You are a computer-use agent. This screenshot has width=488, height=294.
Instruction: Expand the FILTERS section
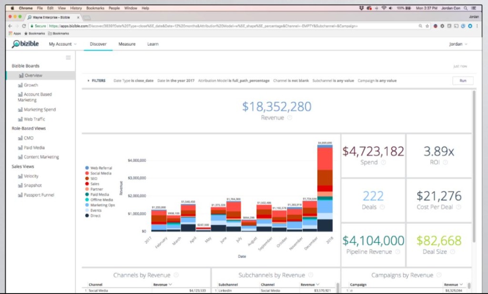pyautogui.click(x=97, y=81)
